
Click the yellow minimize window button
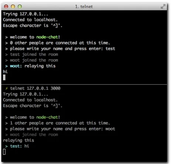[13, 6]
